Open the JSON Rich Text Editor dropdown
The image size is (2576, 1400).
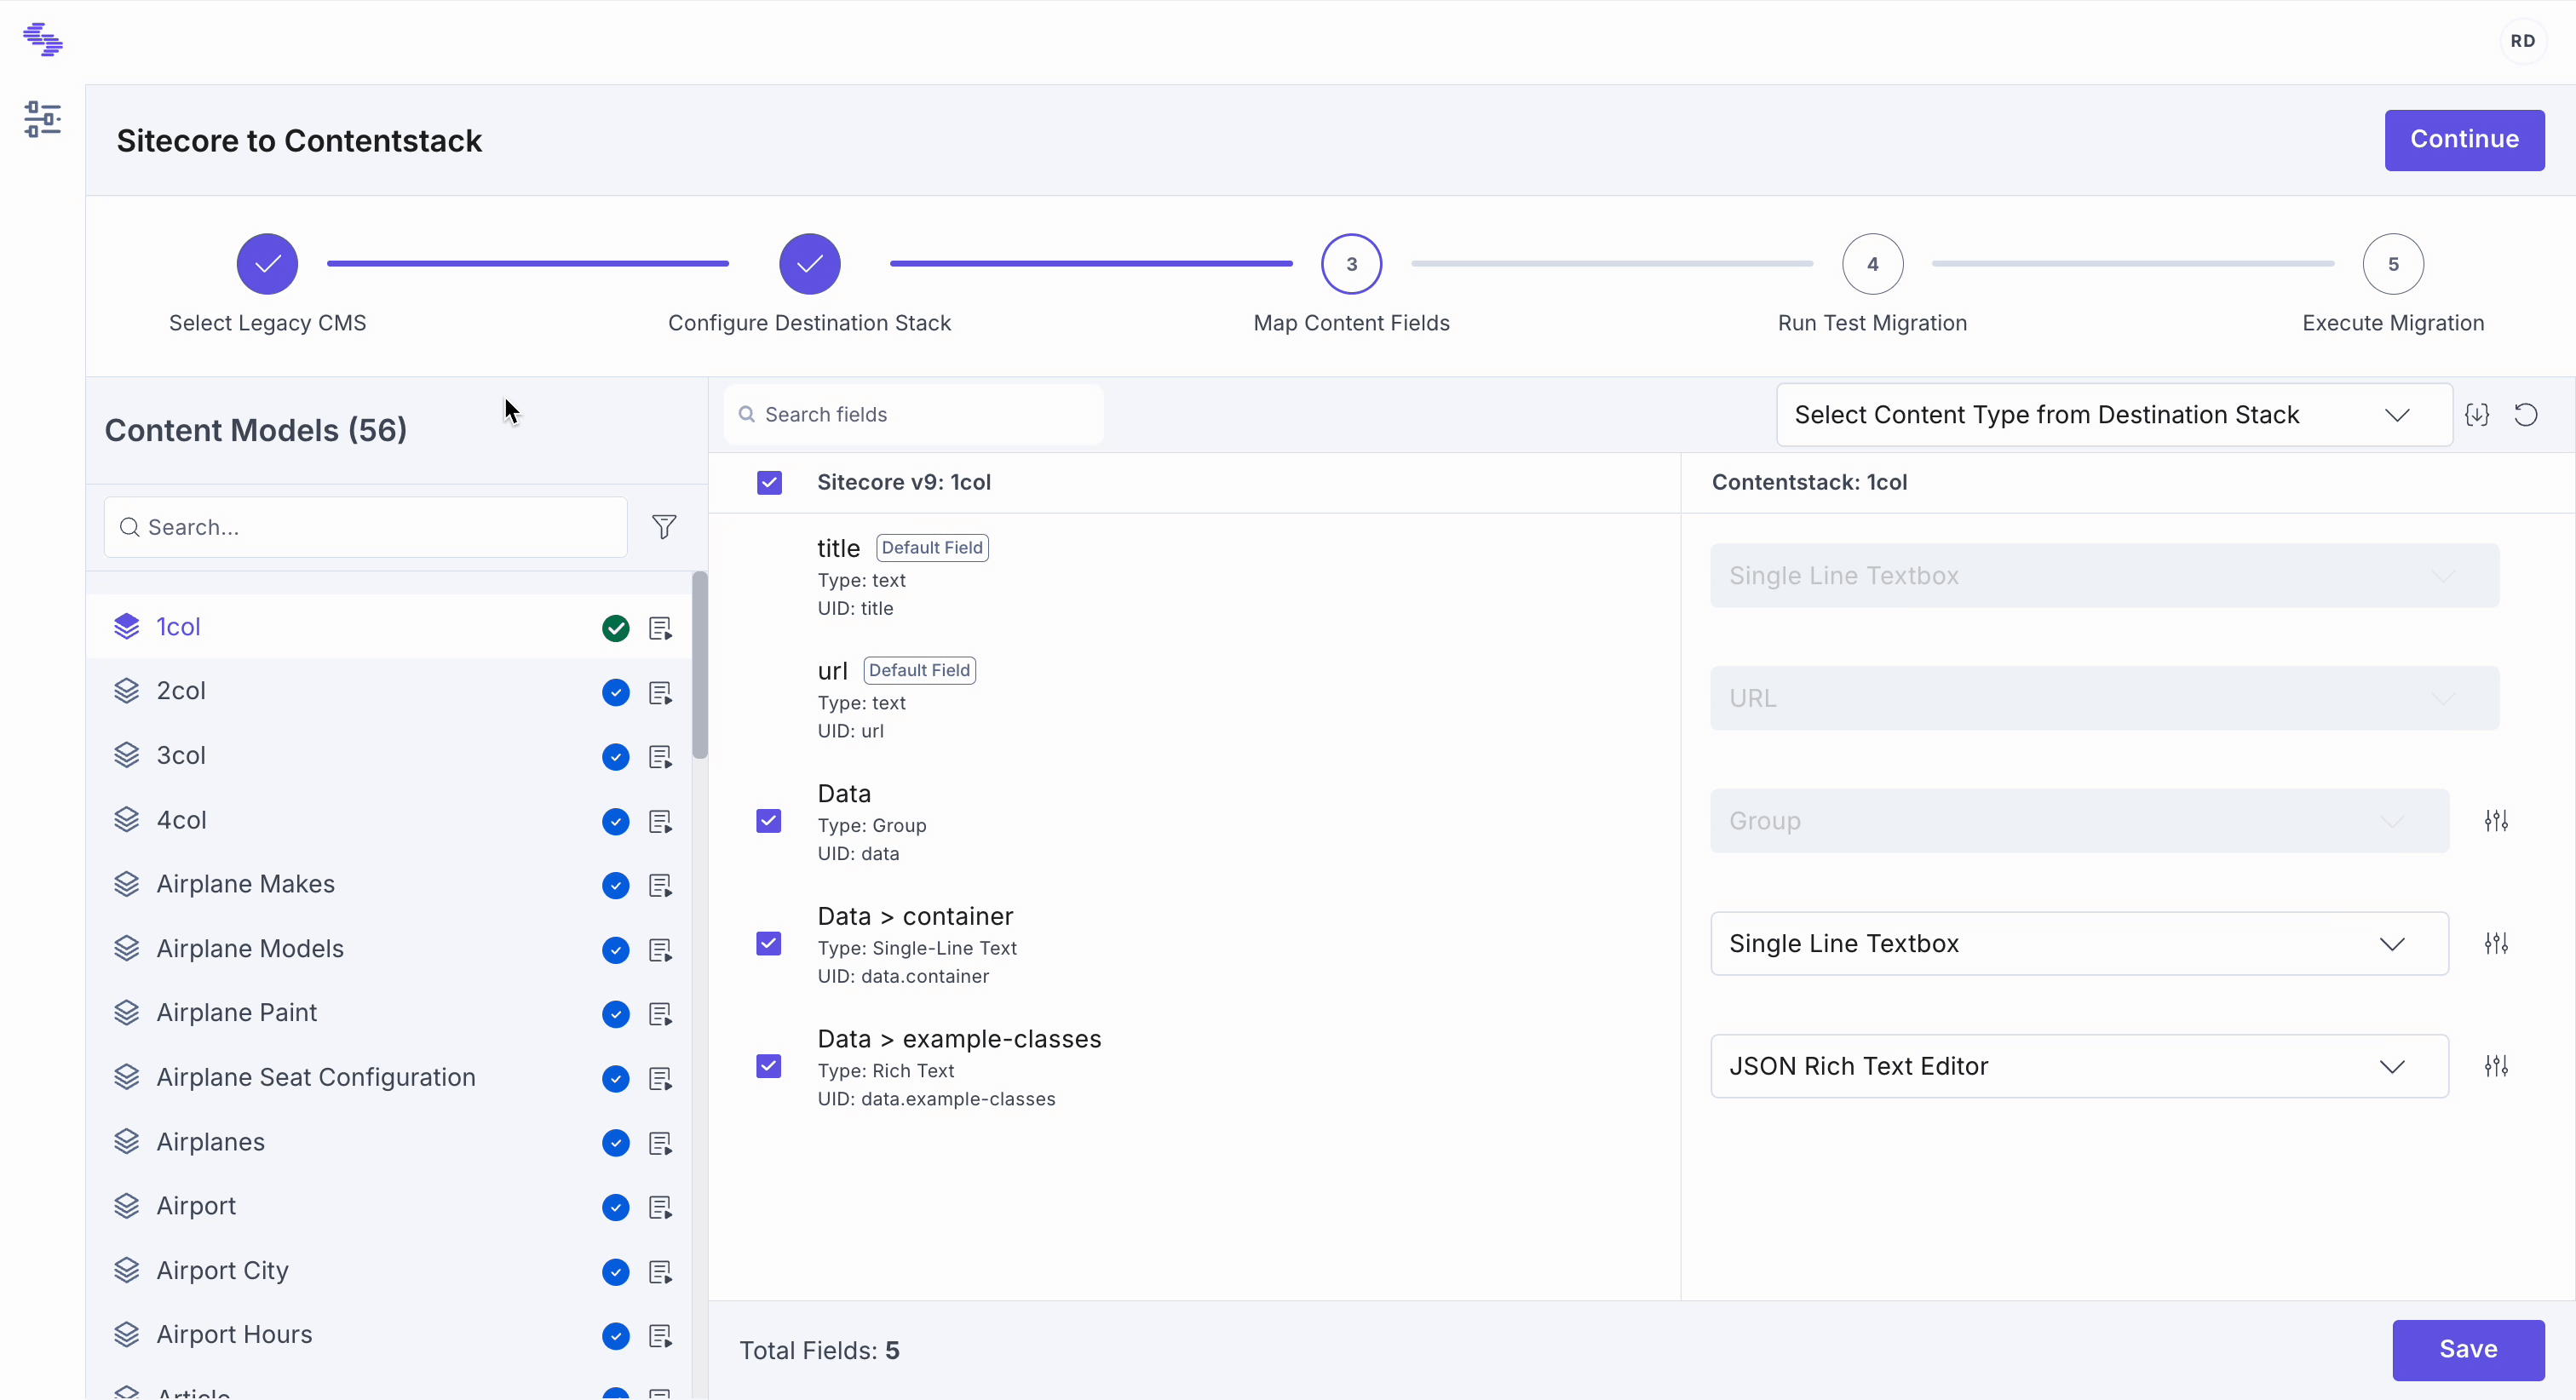coord(2079,1066)
